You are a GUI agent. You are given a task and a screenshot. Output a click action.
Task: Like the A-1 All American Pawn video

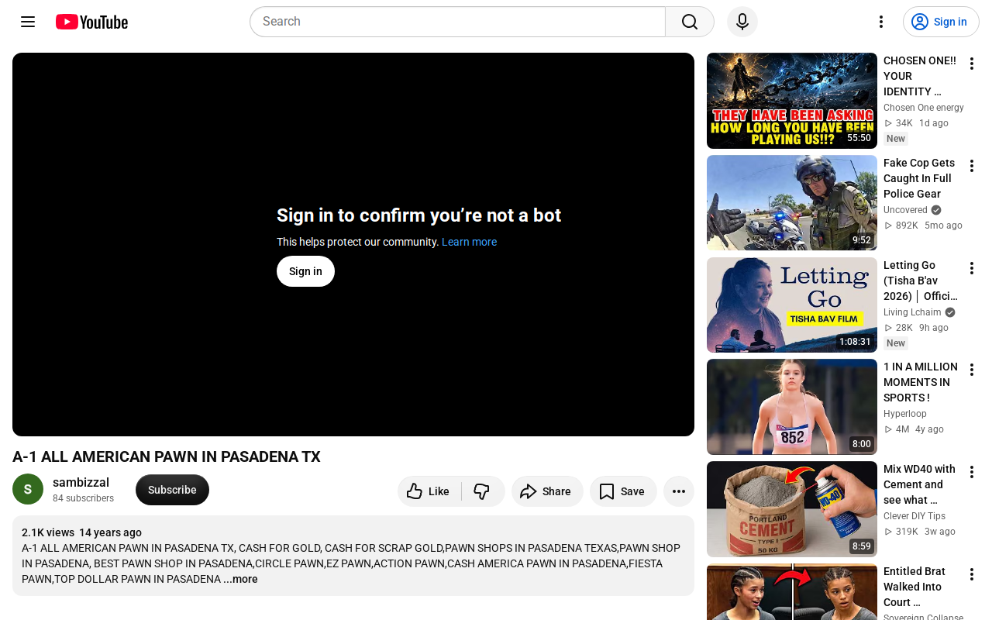click(429, 491)
